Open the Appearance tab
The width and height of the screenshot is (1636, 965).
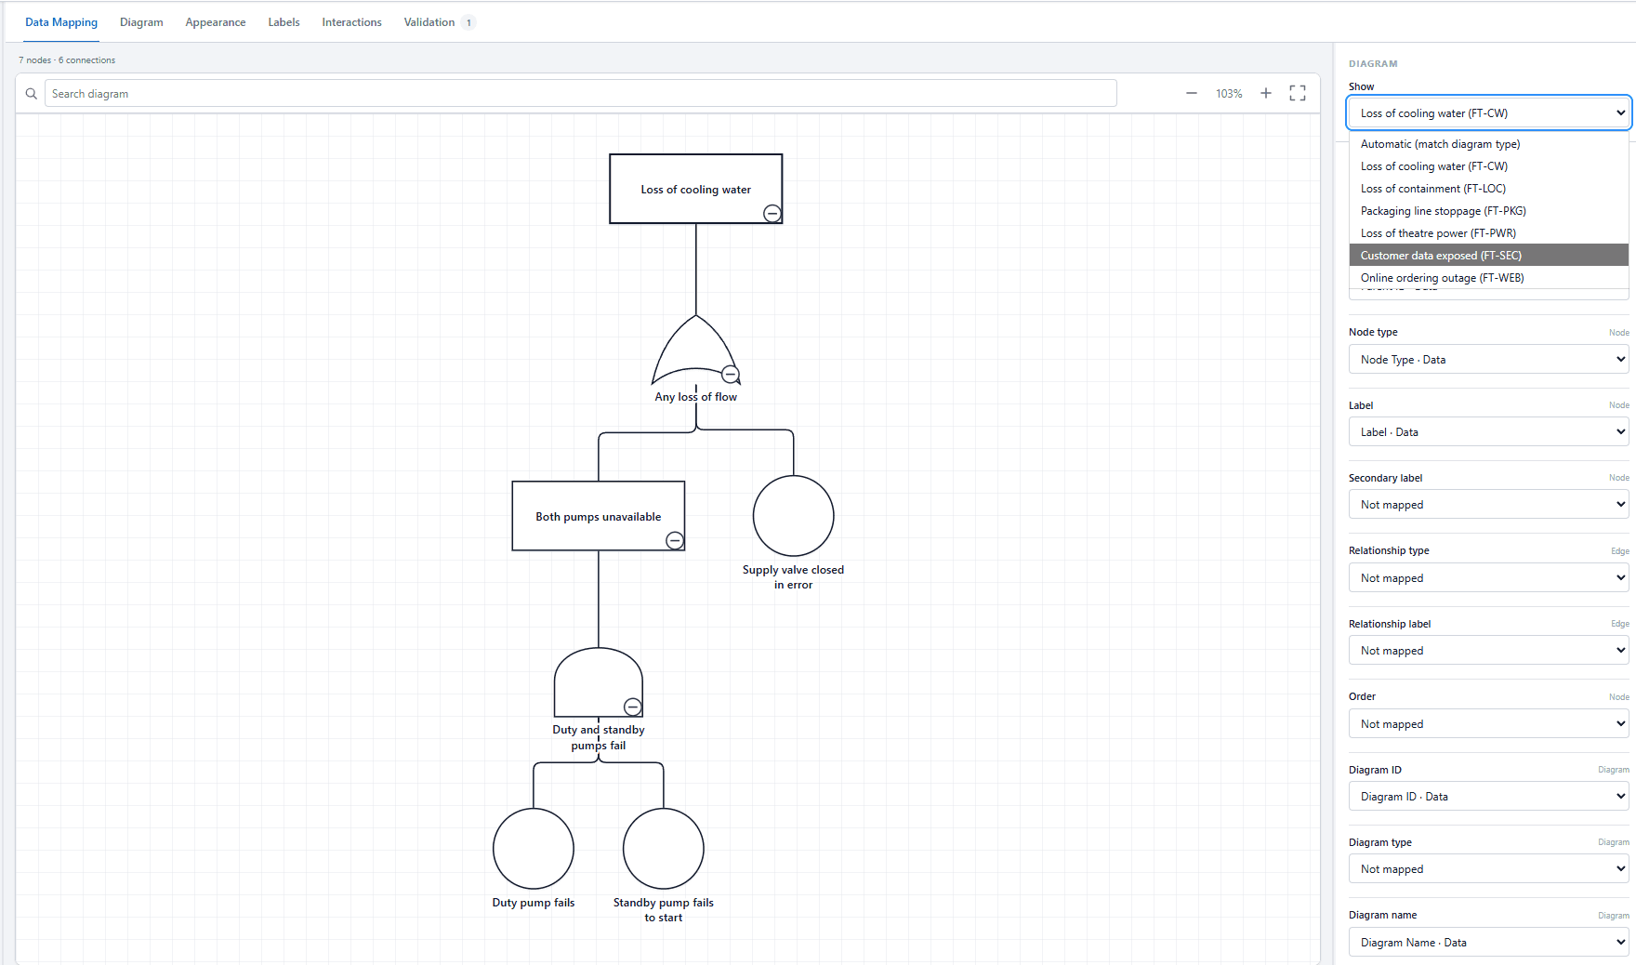pos(216,22)
